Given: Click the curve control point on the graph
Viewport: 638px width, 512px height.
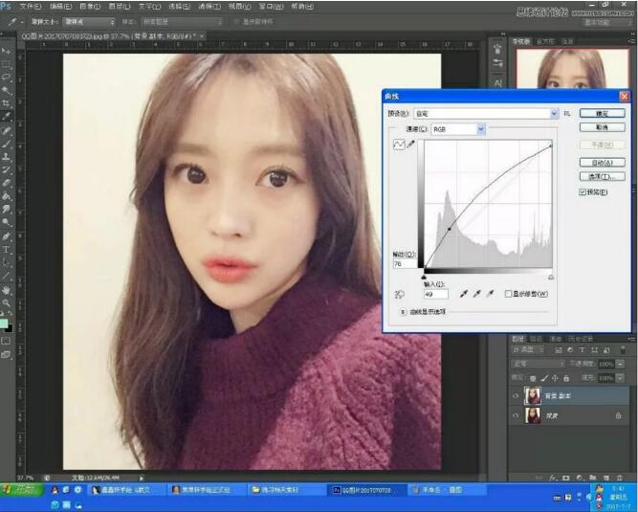Looking at the screenshot, I should pos(450,229).
